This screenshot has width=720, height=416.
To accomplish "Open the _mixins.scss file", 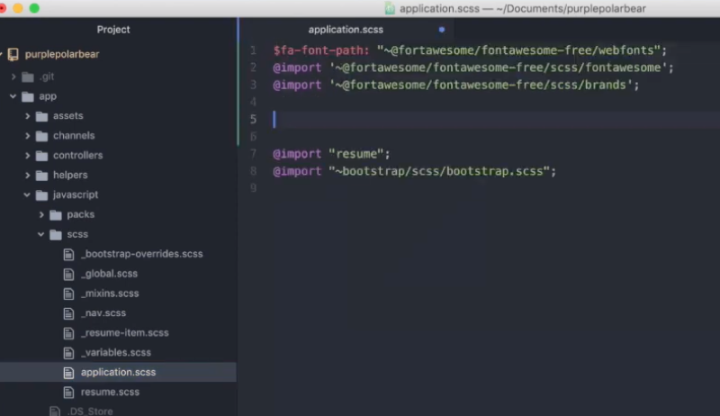I will click(x=110, y=294).
